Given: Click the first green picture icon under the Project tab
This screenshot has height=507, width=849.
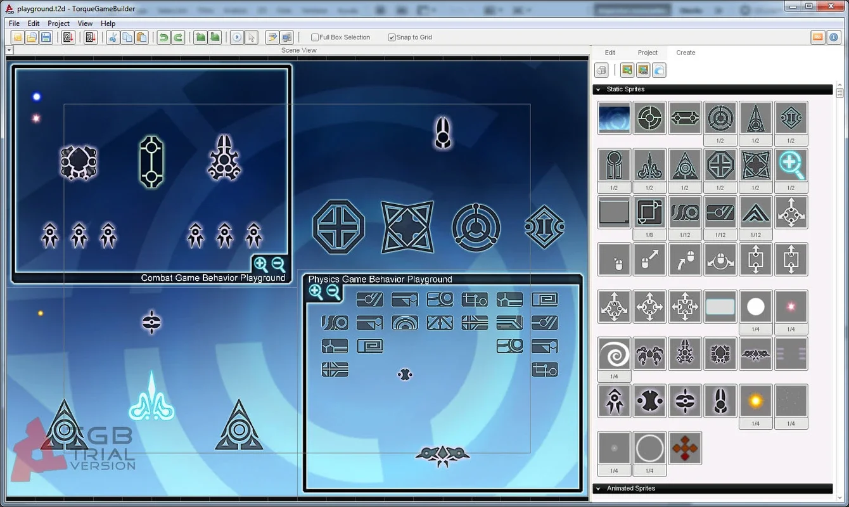Looking at the screenshot, I should click(x=627, y=70).
